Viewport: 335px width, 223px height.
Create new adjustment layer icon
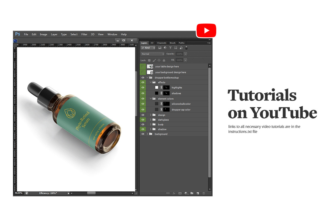[x=186, y=193]
